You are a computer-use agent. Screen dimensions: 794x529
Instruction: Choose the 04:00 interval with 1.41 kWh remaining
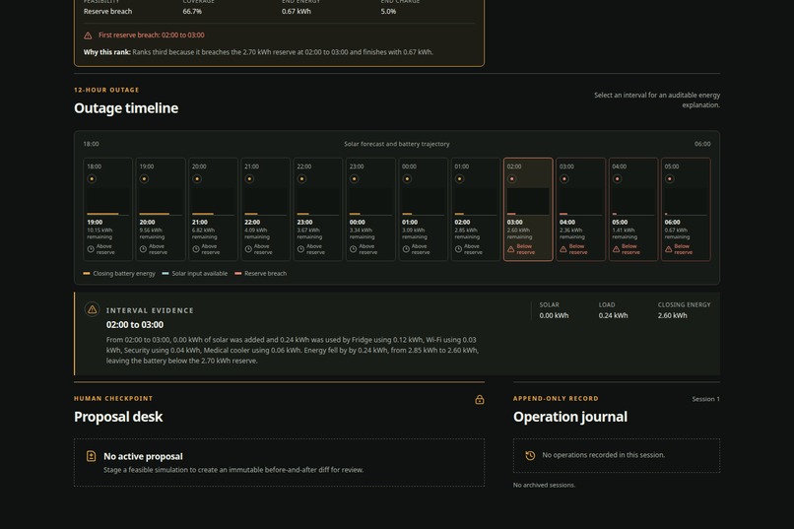633,210
